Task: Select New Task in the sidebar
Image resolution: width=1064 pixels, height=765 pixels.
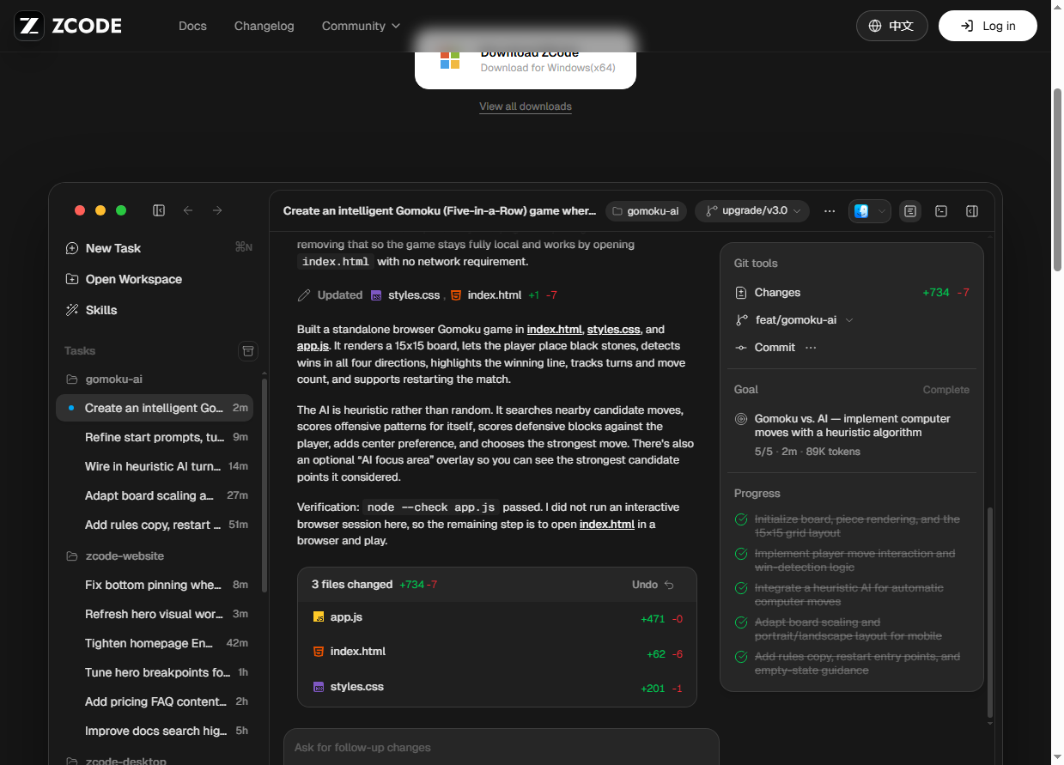Action: [157, 248]
